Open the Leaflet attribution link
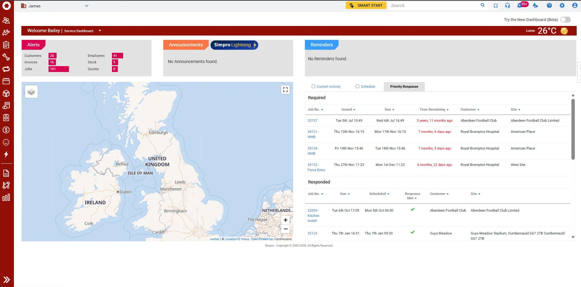 pyautogui.click(x=214, y=239)
